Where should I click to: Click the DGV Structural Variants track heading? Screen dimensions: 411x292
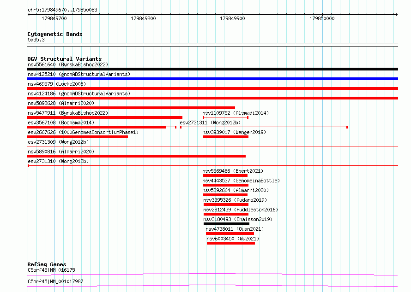[x=65, y=59]
